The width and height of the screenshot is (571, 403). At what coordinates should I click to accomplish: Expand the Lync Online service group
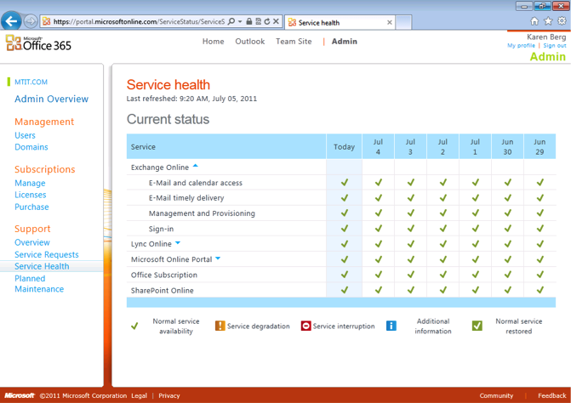click(x=178, y=242)
